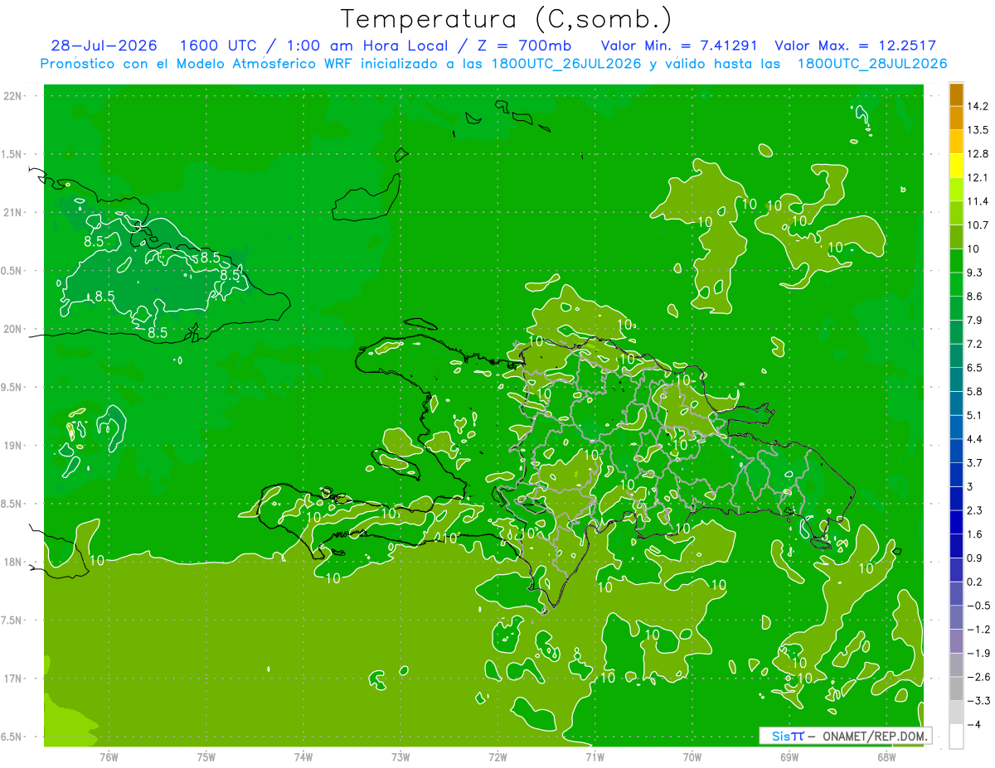
Task: Pick the dark blue swatch between 1.6 and 2.3
Action: pos(956,522)
